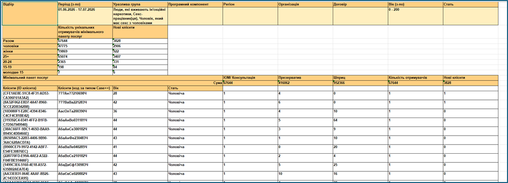This screenshot has height=183, width=508.
Task: Click the Шприц sum cell 952366
Action: click(x=360, y=83)
